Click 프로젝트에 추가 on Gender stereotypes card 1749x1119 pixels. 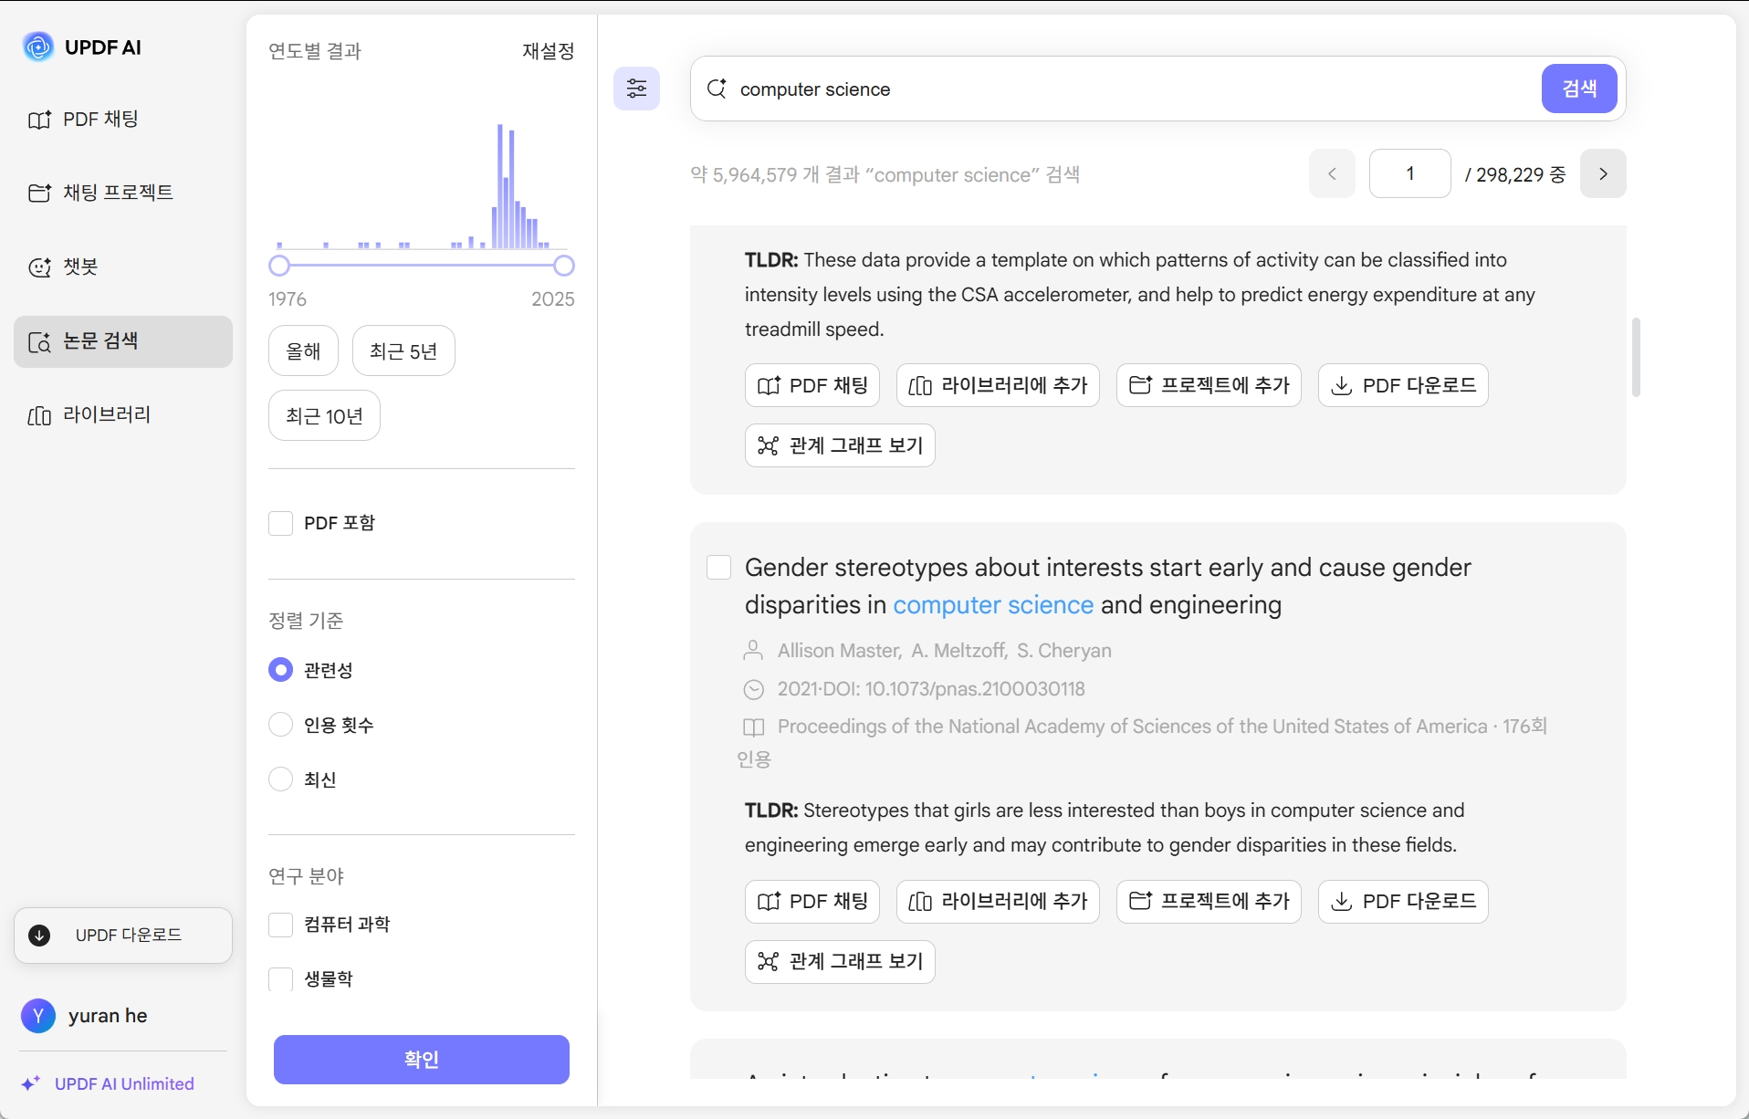[1209, 902]
